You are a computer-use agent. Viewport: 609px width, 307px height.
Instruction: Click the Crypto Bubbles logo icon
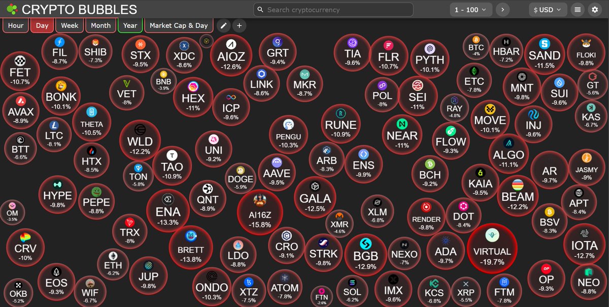(x=12, y=10)
